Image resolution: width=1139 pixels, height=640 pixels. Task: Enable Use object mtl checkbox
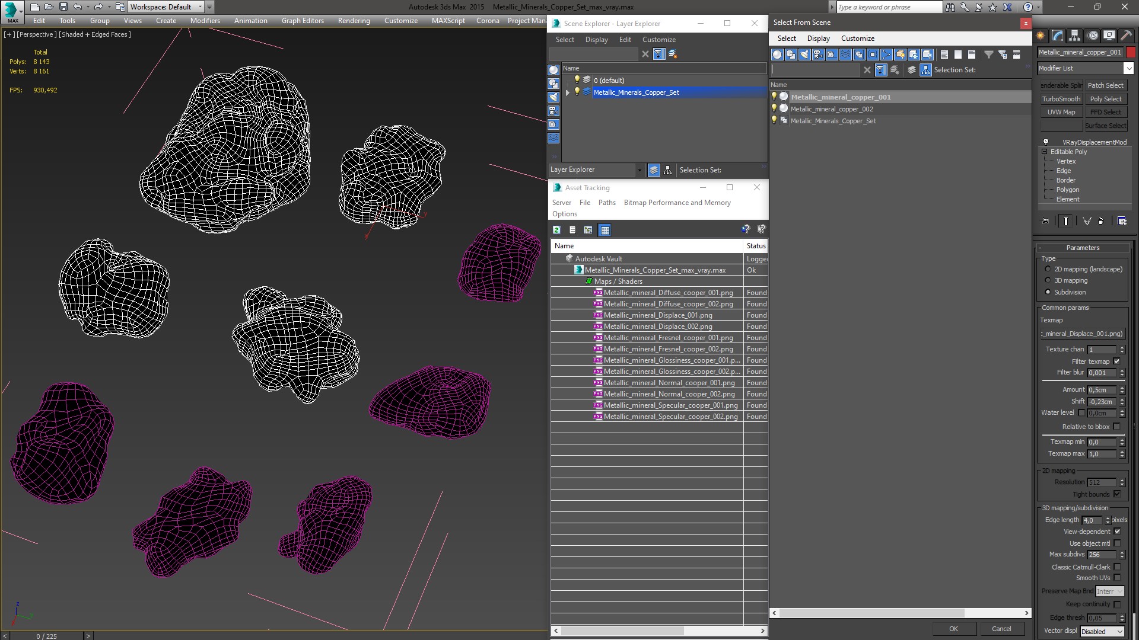pos(1117,543)
